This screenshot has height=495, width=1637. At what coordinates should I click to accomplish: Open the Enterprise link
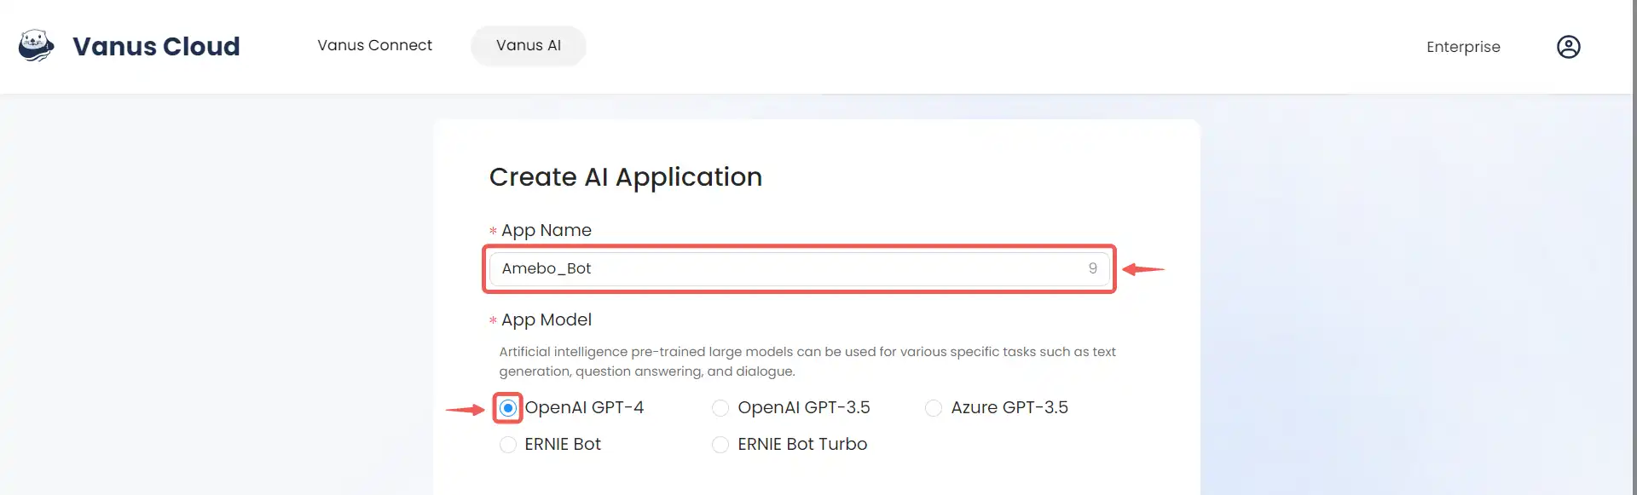(1463, 47)
